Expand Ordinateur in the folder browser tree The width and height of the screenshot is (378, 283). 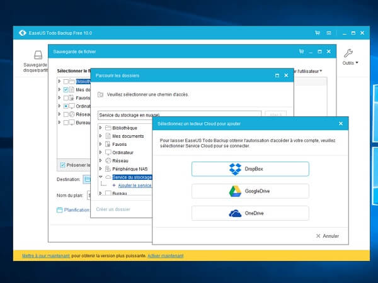point(101,152)
